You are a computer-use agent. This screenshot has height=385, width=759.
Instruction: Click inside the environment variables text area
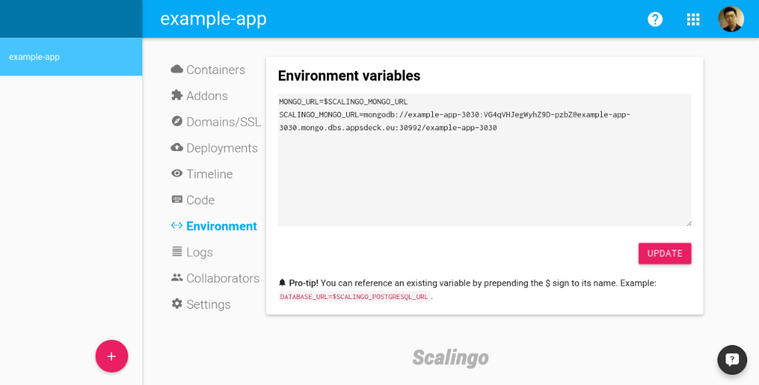click(485, 160)
